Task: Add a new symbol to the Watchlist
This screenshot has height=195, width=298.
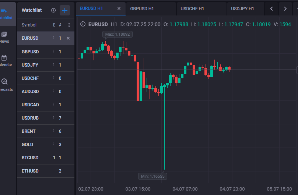Action: pyautogui.click(x=65, y=10)
